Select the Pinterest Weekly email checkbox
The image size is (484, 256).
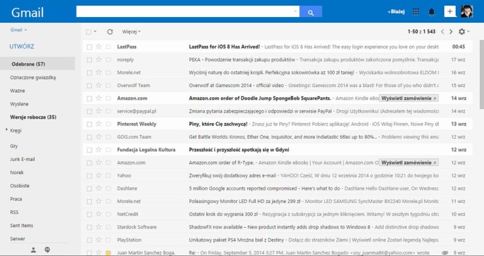point(89,124)
